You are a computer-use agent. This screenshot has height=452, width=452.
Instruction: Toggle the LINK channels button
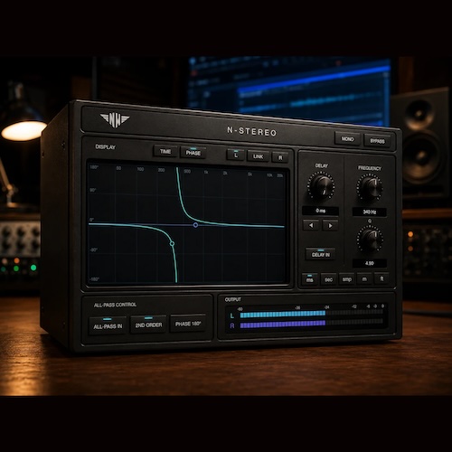(x=258, y=156)
